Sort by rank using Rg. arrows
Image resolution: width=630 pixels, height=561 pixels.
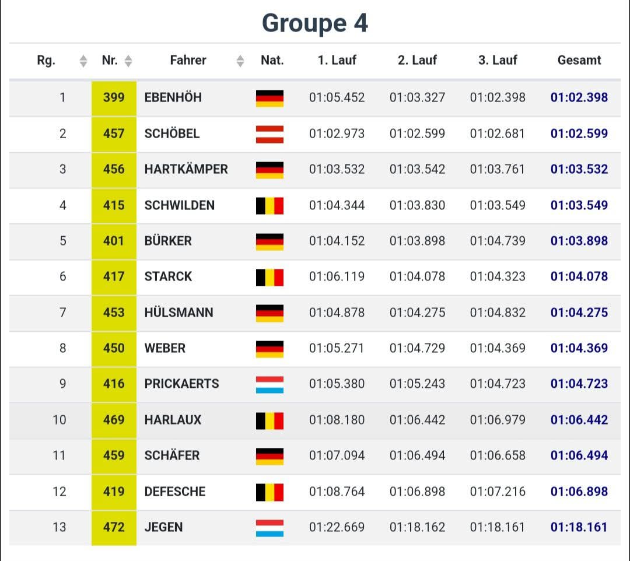[x=83, y=61]
